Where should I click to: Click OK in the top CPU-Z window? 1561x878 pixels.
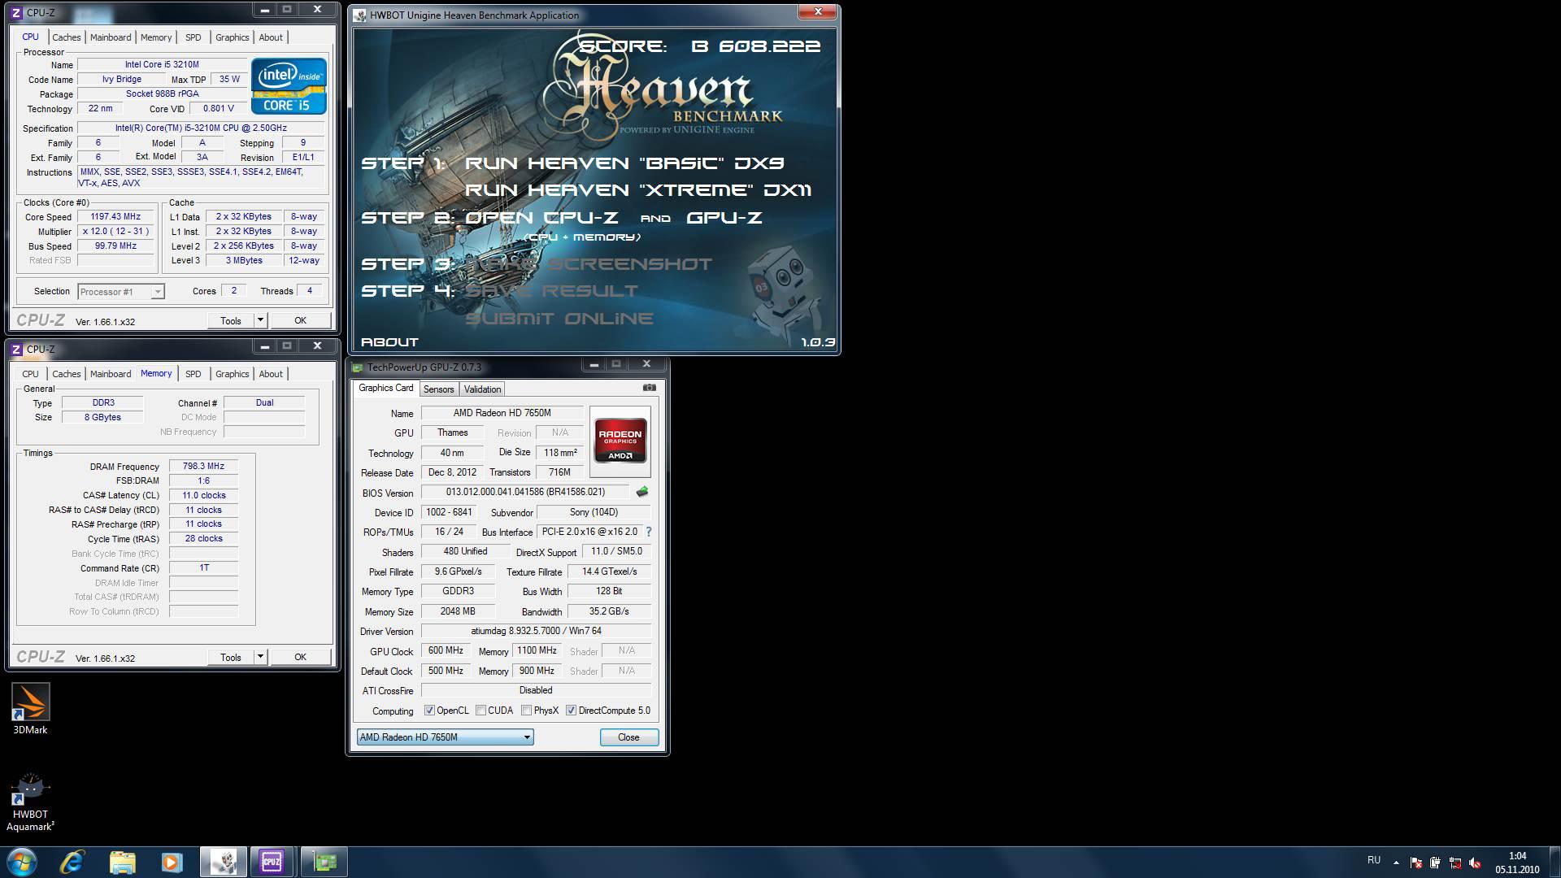[x=300, y=320]
